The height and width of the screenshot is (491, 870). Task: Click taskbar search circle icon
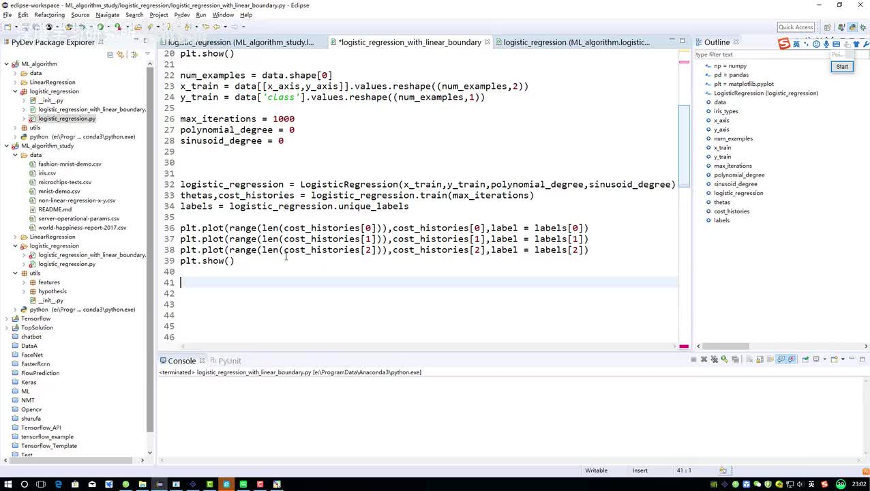24,484
